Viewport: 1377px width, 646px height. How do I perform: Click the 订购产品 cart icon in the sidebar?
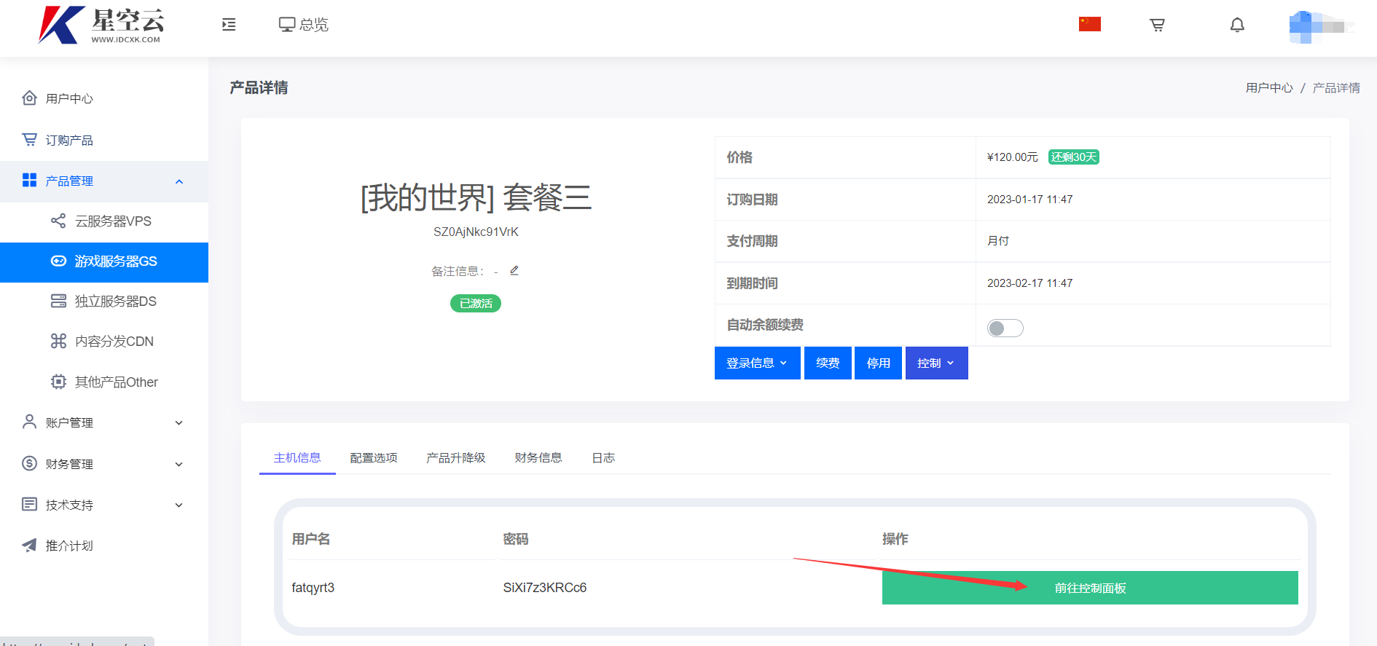pos(29,139)
